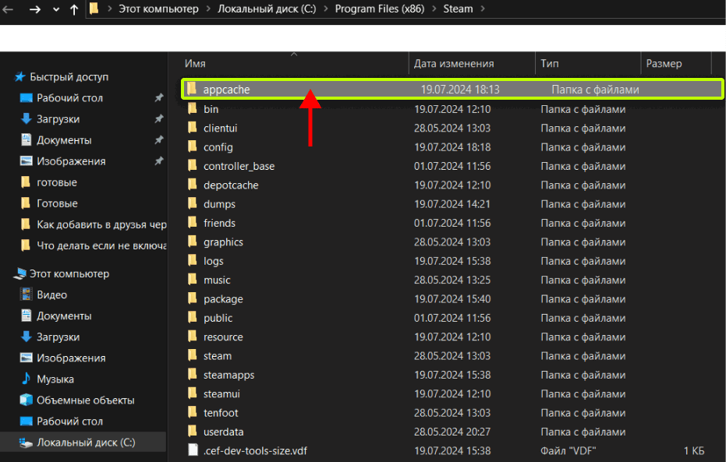This screenshot has width=726, height=462.
Task: Open Музыка in the navigation pane
Action: pyautogui.click(x=55, y=379)
